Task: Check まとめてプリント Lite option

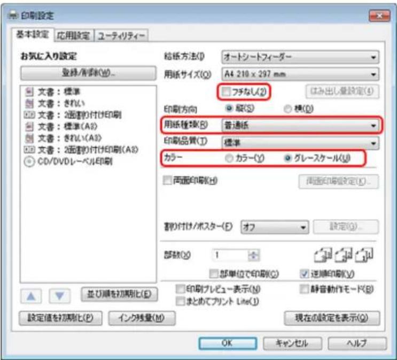Action: [180, 301]
